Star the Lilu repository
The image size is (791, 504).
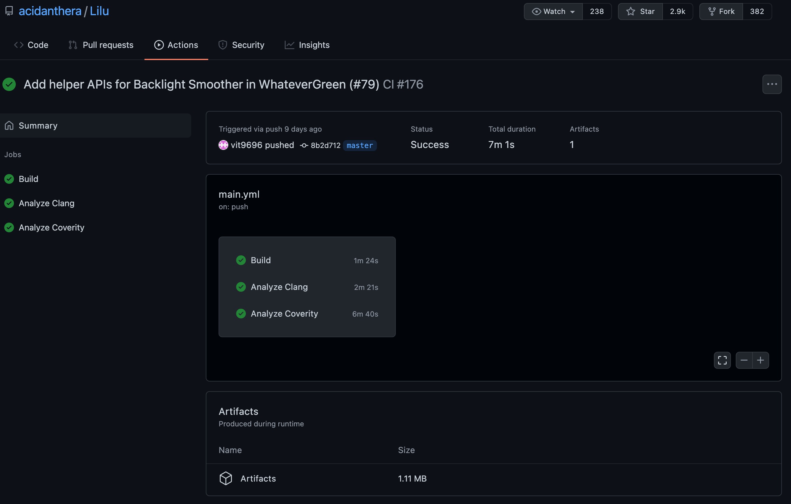click(x=640, y=12)
